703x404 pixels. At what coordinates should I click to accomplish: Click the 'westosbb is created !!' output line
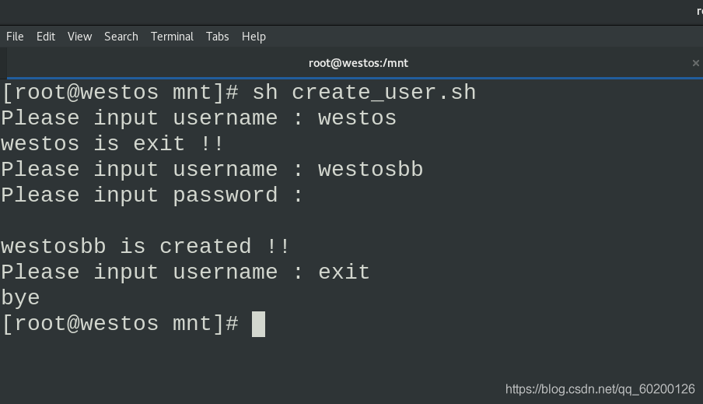(x=145, y=247)
